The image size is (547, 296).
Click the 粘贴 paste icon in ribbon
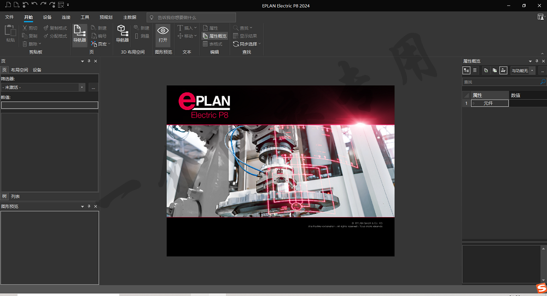click(x=10, y=33)
